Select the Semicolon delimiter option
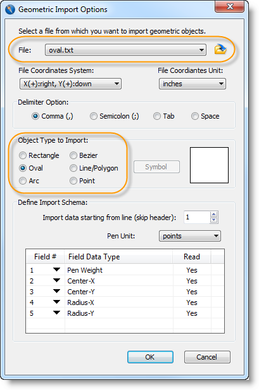This screenshot has width=259, height=390. pos(94,116)
